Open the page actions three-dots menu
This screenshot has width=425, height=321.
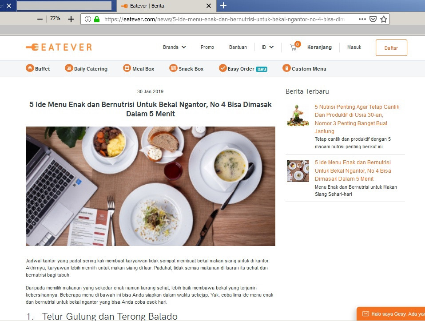362,19
